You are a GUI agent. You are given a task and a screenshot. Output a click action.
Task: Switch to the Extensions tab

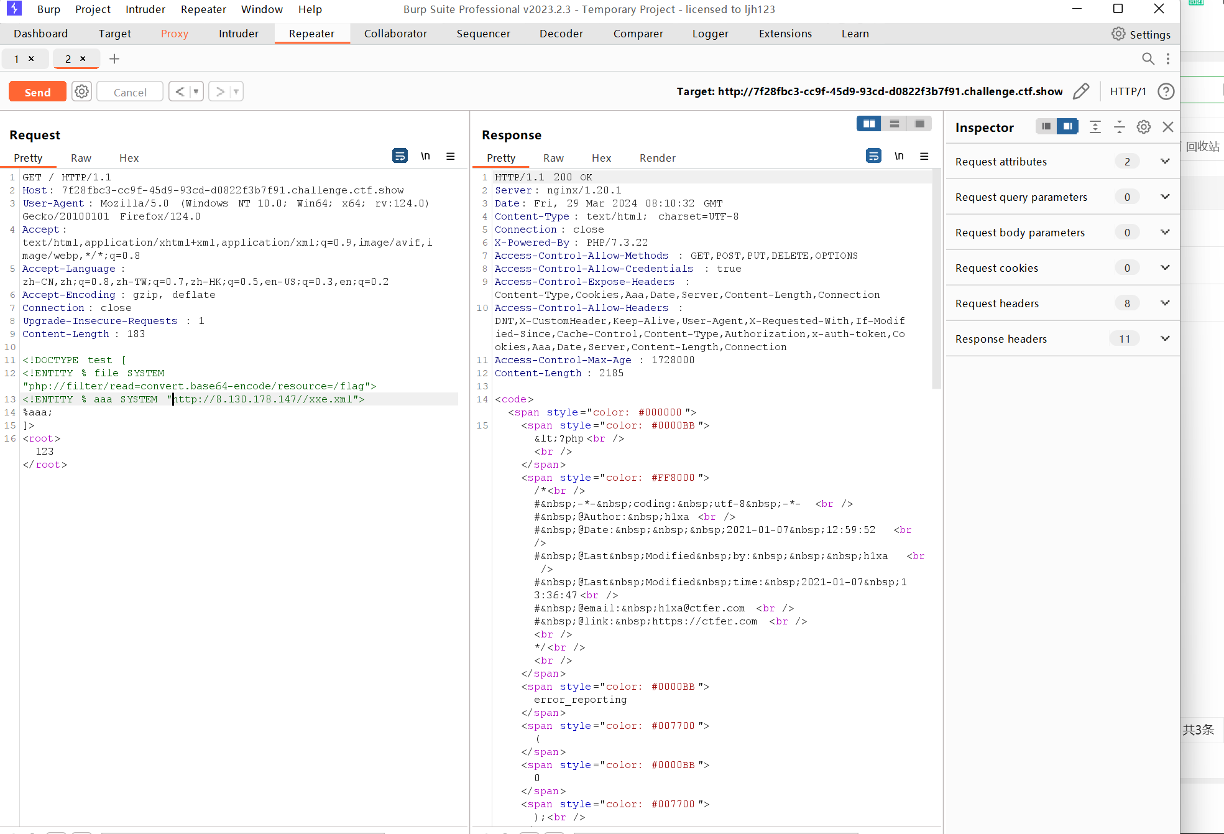(785, 34)
